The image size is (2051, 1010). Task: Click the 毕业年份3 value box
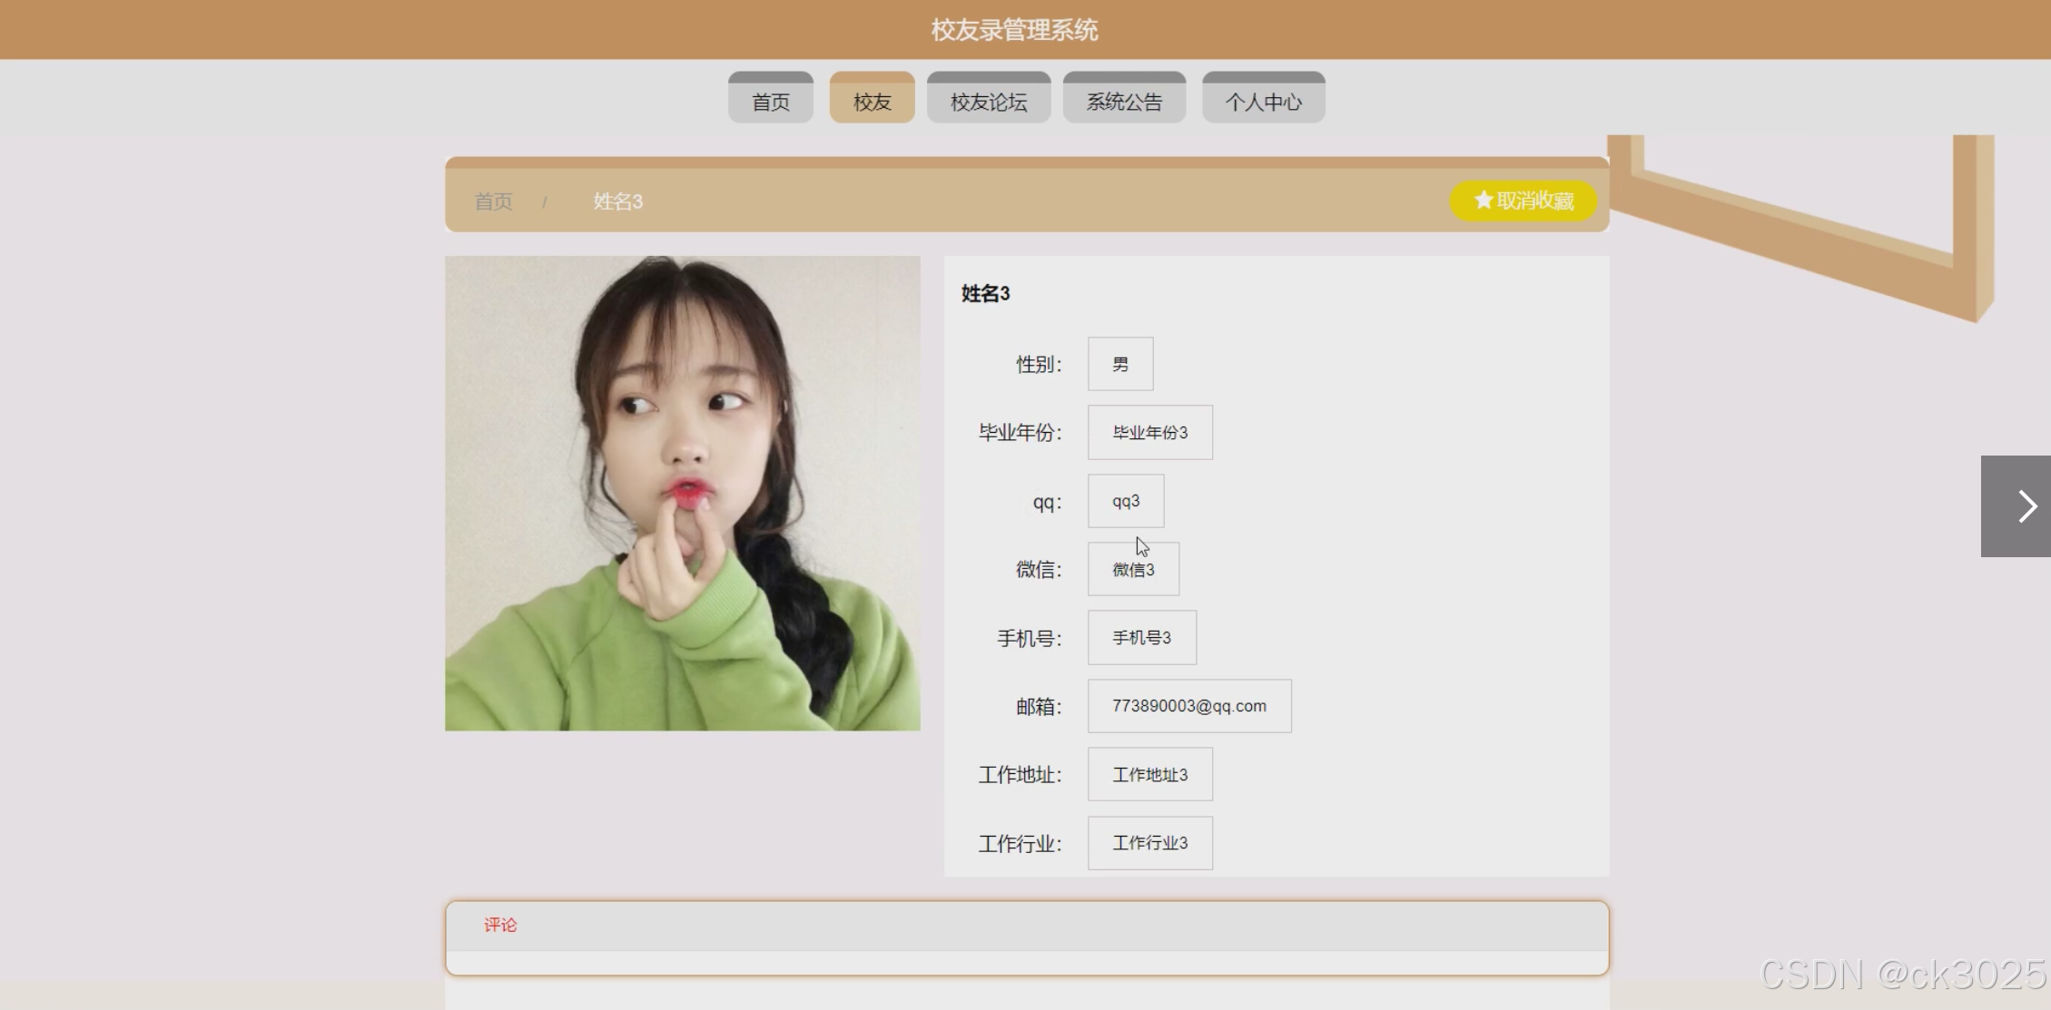(x=1150, y=432)
